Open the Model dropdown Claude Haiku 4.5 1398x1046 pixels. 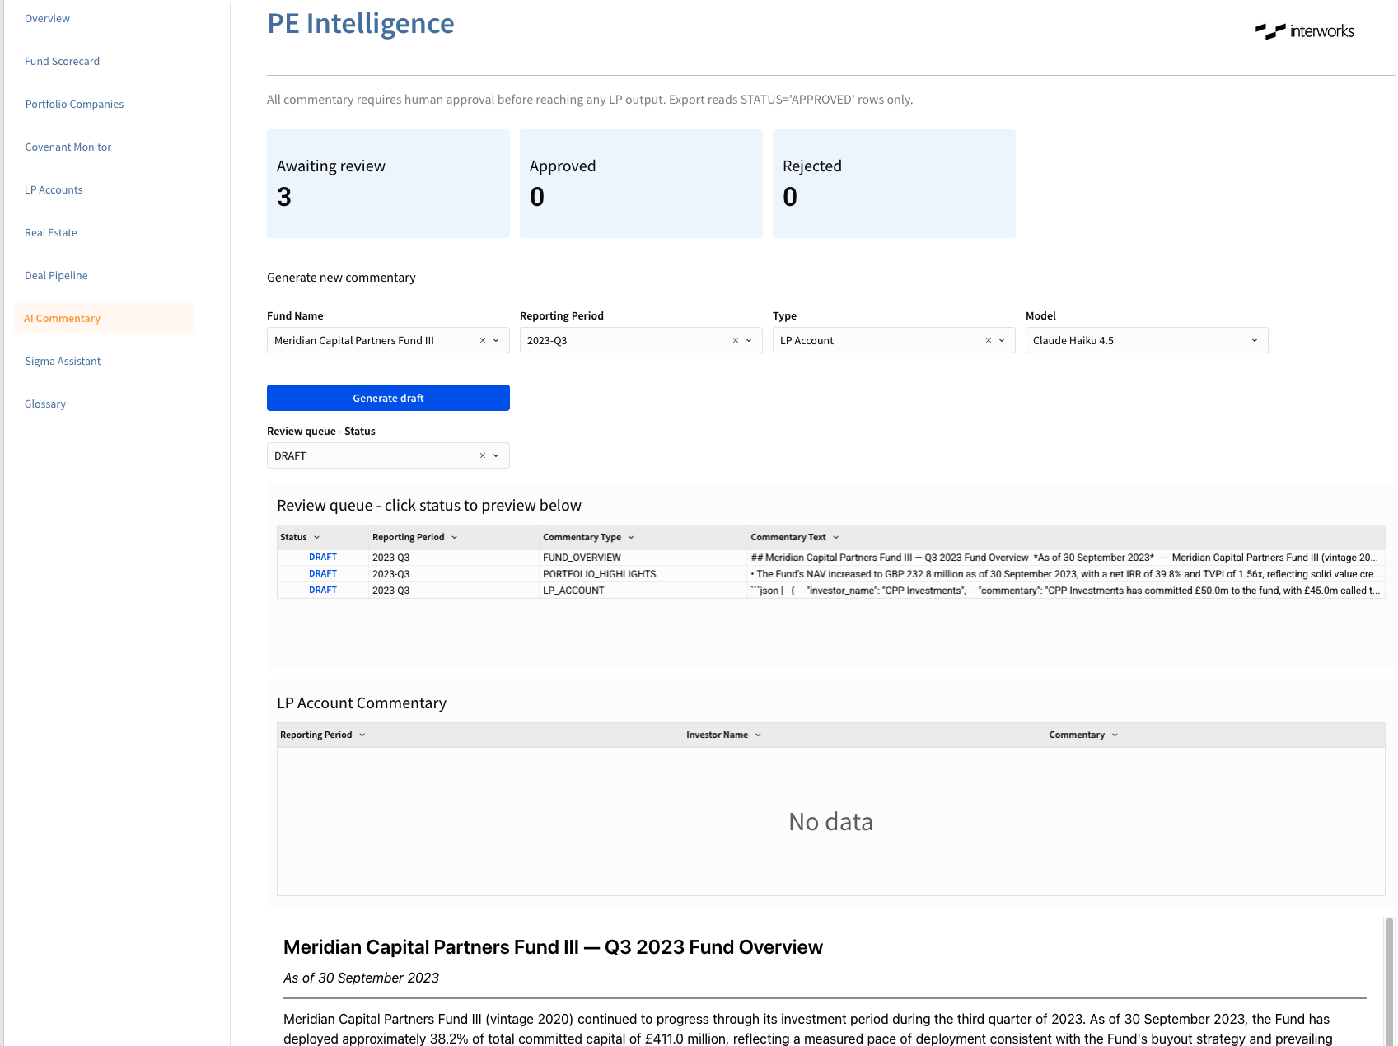coord(1147,340)
